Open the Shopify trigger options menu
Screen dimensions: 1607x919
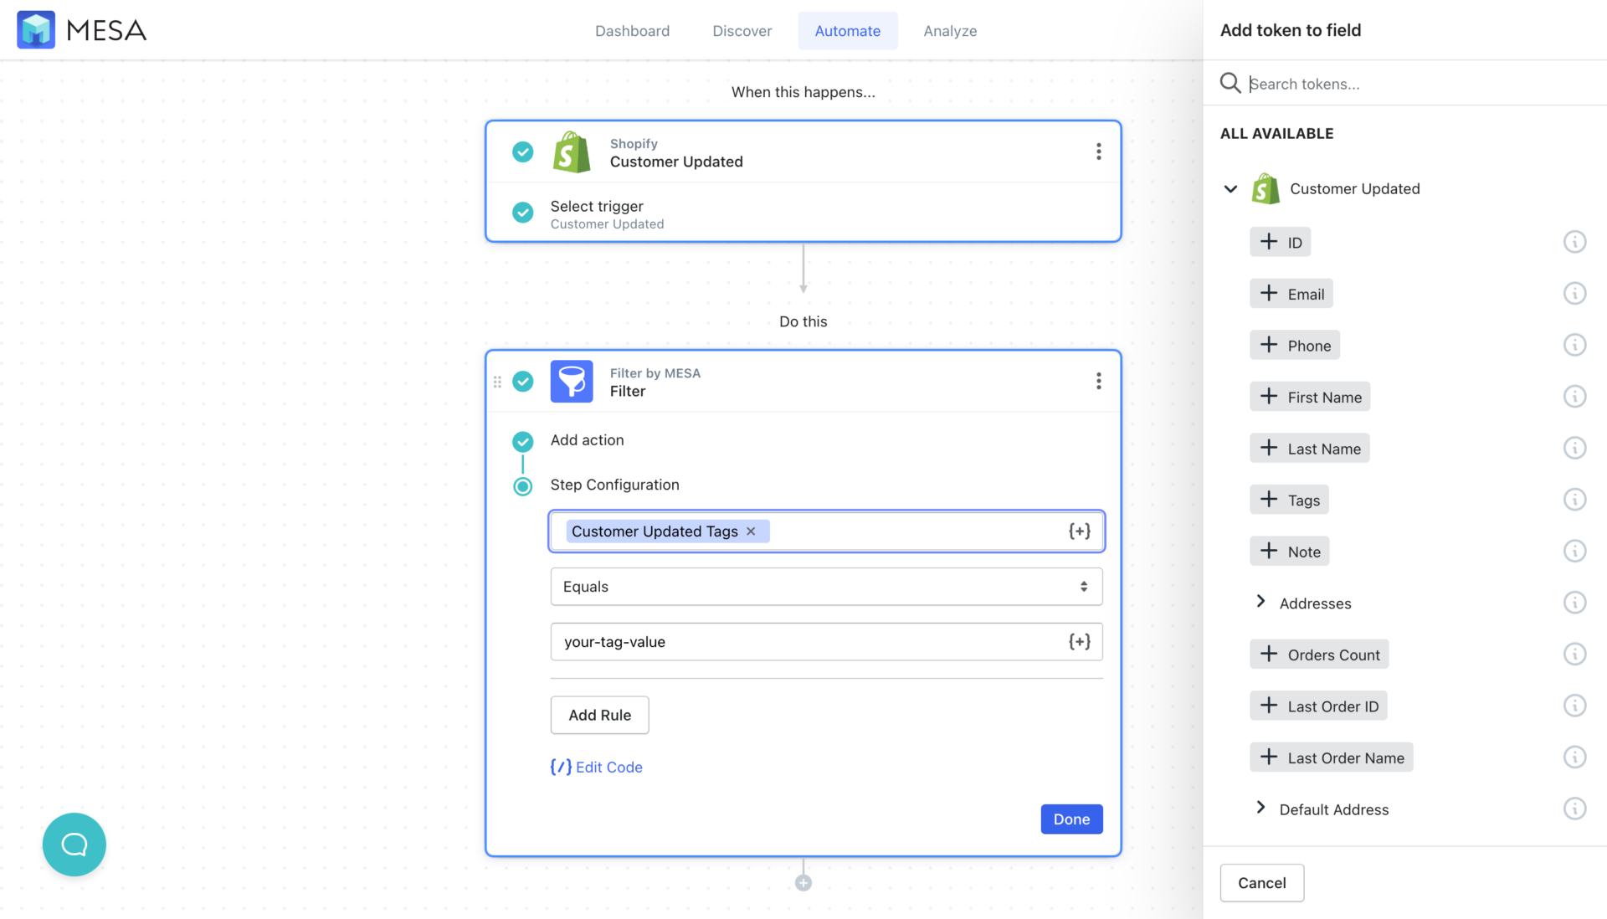point(1098,151)
